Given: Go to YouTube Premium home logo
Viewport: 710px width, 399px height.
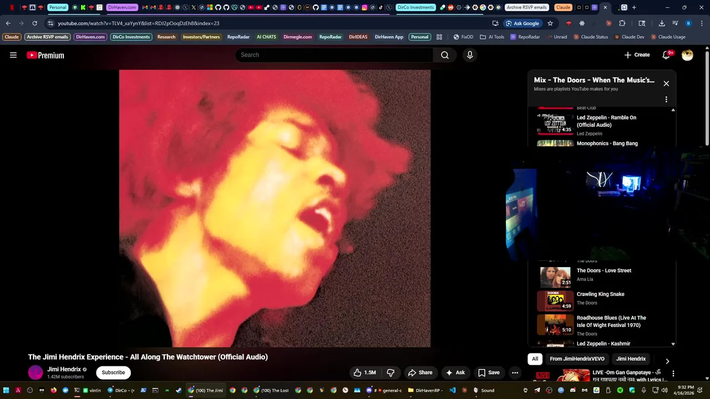Looking at the screenshot, I should tap(45, 55).
